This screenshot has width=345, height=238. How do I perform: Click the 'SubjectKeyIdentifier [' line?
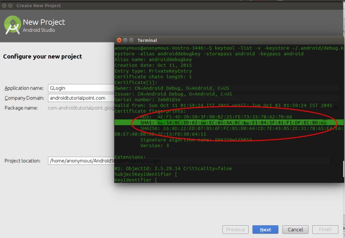click(146, 174)
